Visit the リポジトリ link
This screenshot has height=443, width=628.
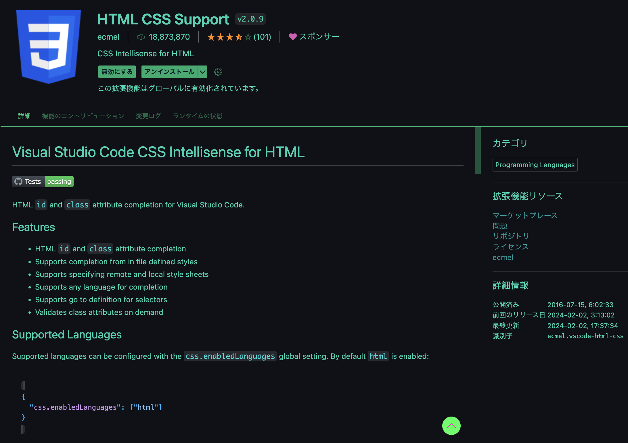tap(511, 236)
